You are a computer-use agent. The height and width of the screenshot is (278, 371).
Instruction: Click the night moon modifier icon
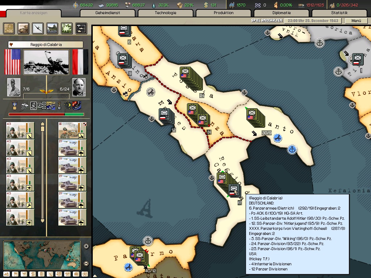pyautogui.click(x=67, y=106)
